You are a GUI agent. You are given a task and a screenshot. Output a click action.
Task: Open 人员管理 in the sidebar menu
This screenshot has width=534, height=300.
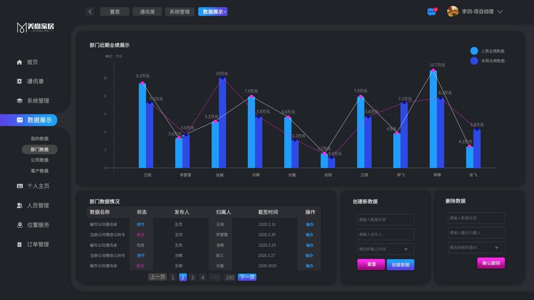pyautogui.click(x=38, y=205)
